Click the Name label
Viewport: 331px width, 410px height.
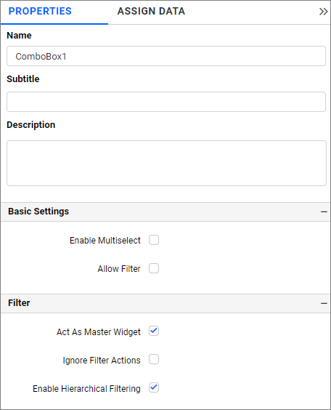(19, 36)
